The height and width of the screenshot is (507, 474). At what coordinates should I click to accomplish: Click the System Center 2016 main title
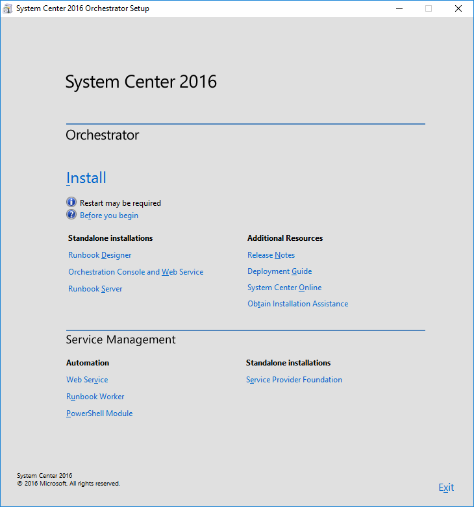coord(141,82)
